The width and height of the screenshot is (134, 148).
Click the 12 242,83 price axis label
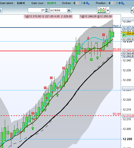coord(128,56)
